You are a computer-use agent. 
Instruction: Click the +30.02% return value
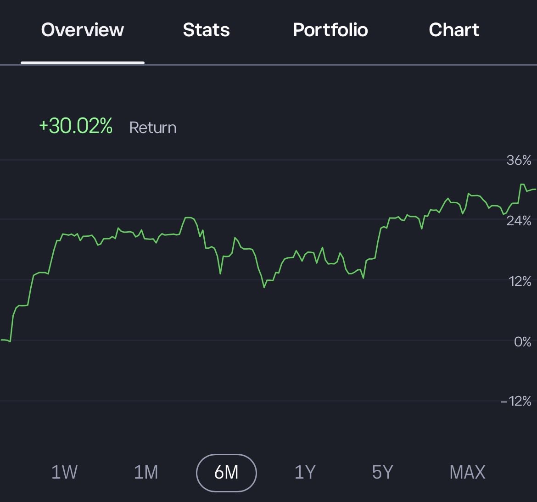76,126
